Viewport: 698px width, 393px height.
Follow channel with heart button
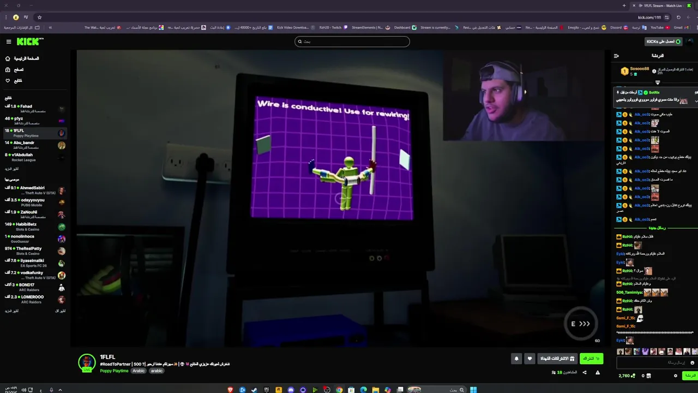(x=529, y=359)
